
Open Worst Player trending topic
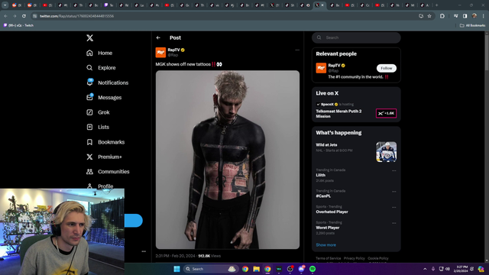328,228
